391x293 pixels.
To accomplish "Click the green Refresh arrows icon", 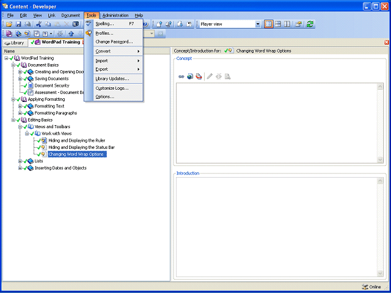I will pyautogui.click(x=310, y=24).
